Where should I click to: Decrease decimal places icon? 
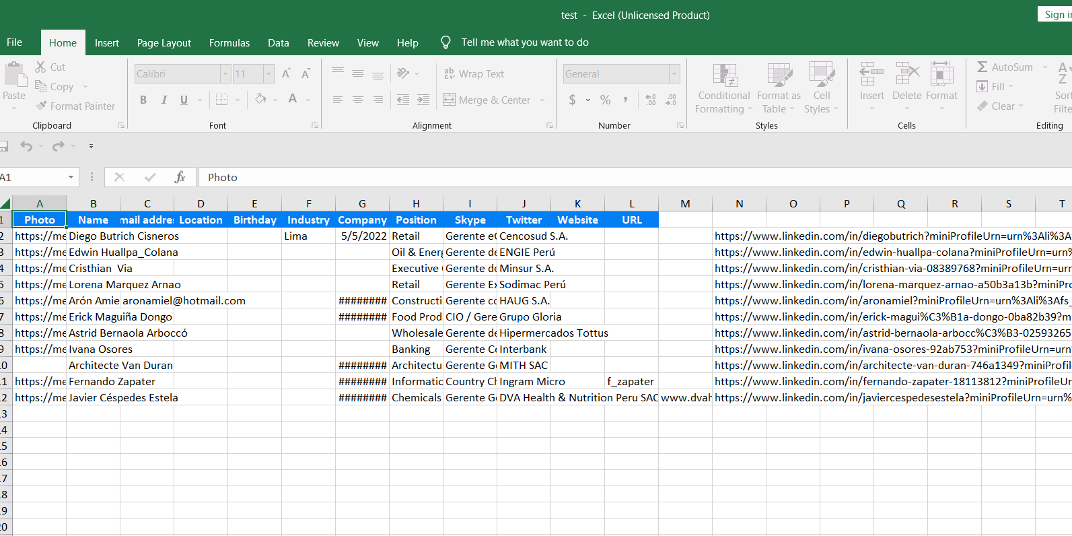(x=671, y=100)
